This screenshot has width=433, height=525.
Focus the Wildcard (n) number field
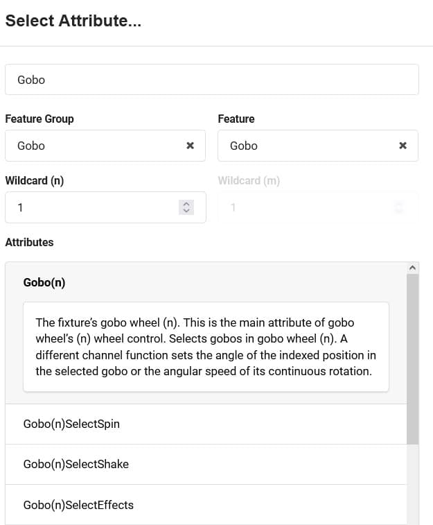point(90,207)
